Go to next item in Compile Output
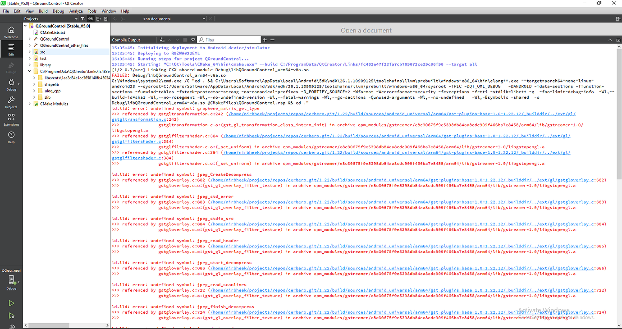 click(177, 40)
